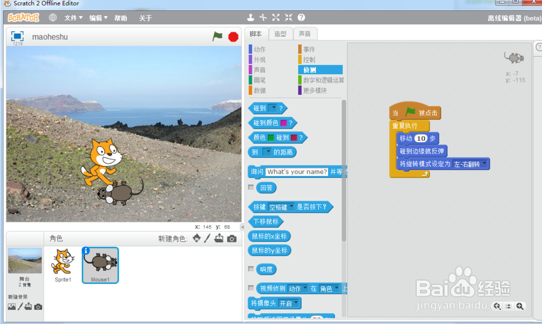The width and height of the screenshot is (542, 324).
Task: Switch to the 脚本 tab
Action: click(256, 34)
